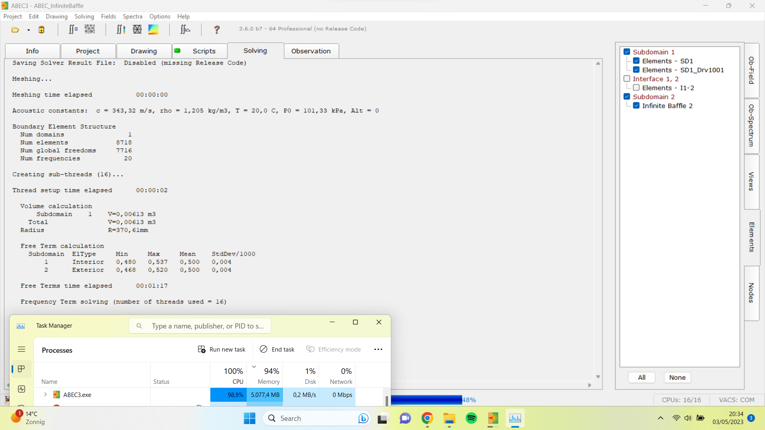The height and width of the screenshot is (430, 765).
Task: Click the yellow bucket toolbar icon
Action: [x=41, y=29]
